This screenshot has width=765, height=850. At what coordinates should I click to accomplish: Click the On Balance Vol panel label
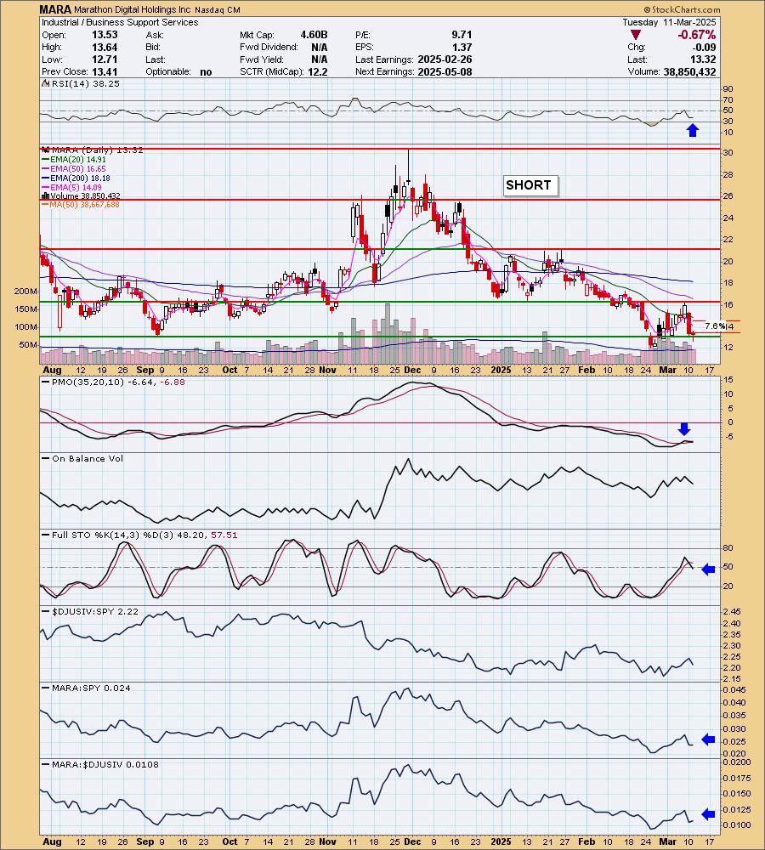[88, 459]
